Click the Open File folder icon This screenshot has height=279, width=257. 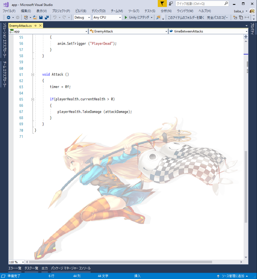click(x=35, y=17)
